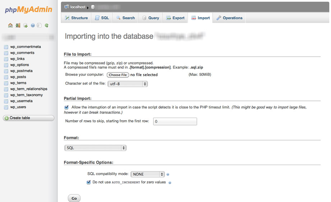
Task: Switch to the Search tab
Action: coord(125,18)
